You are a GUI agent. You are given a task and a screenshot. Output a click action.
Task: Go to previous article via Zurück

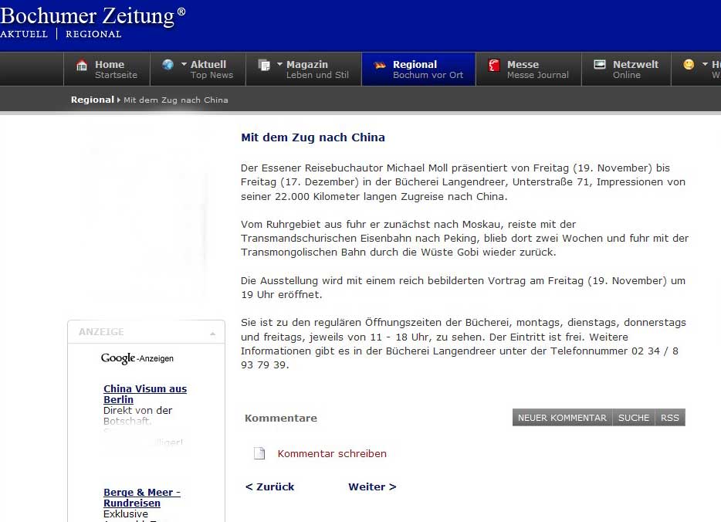pyautogui.click(x=269, y=487)
